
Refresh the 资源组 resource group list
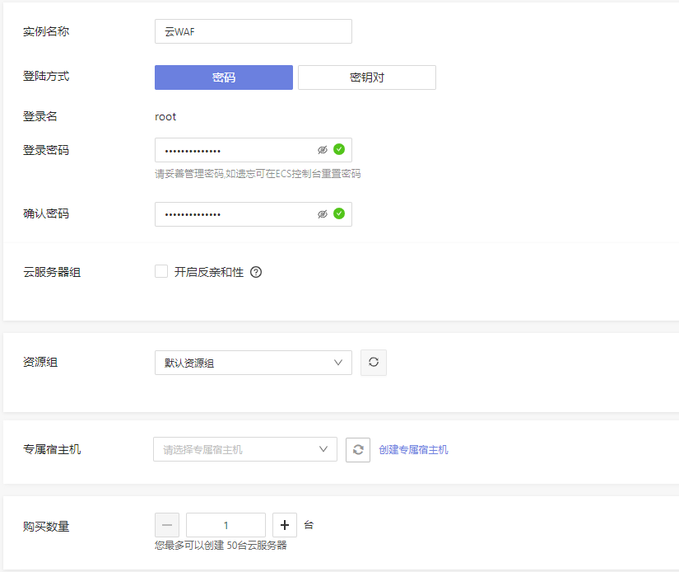[x=374, y=363]
